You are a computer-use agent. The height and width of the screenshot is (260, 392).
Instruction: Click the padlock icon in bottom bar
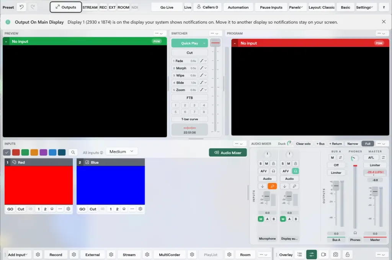348,255
